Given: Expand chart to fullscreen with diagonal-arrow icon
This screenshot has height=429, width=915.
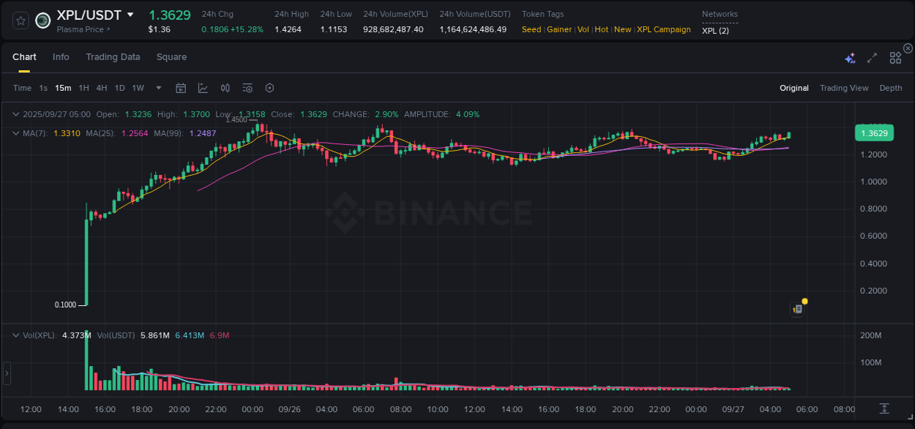Looking at the screenshot, I should click(x=872, y=57).
